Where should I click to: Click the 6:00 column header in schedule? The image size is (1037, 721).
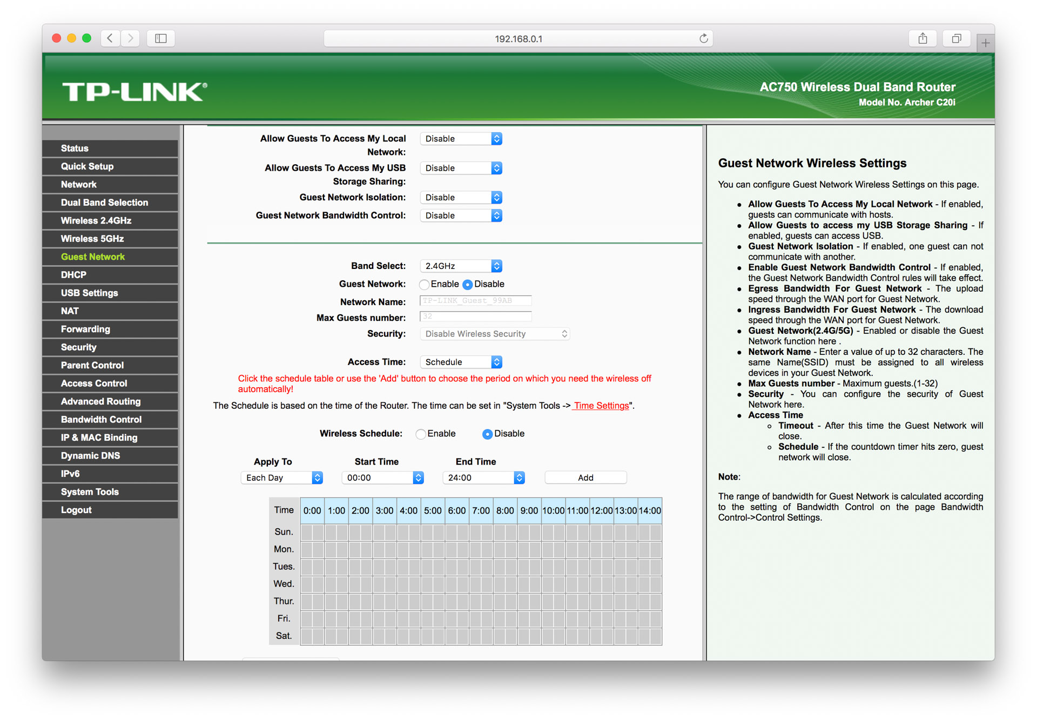pos(457,511)
